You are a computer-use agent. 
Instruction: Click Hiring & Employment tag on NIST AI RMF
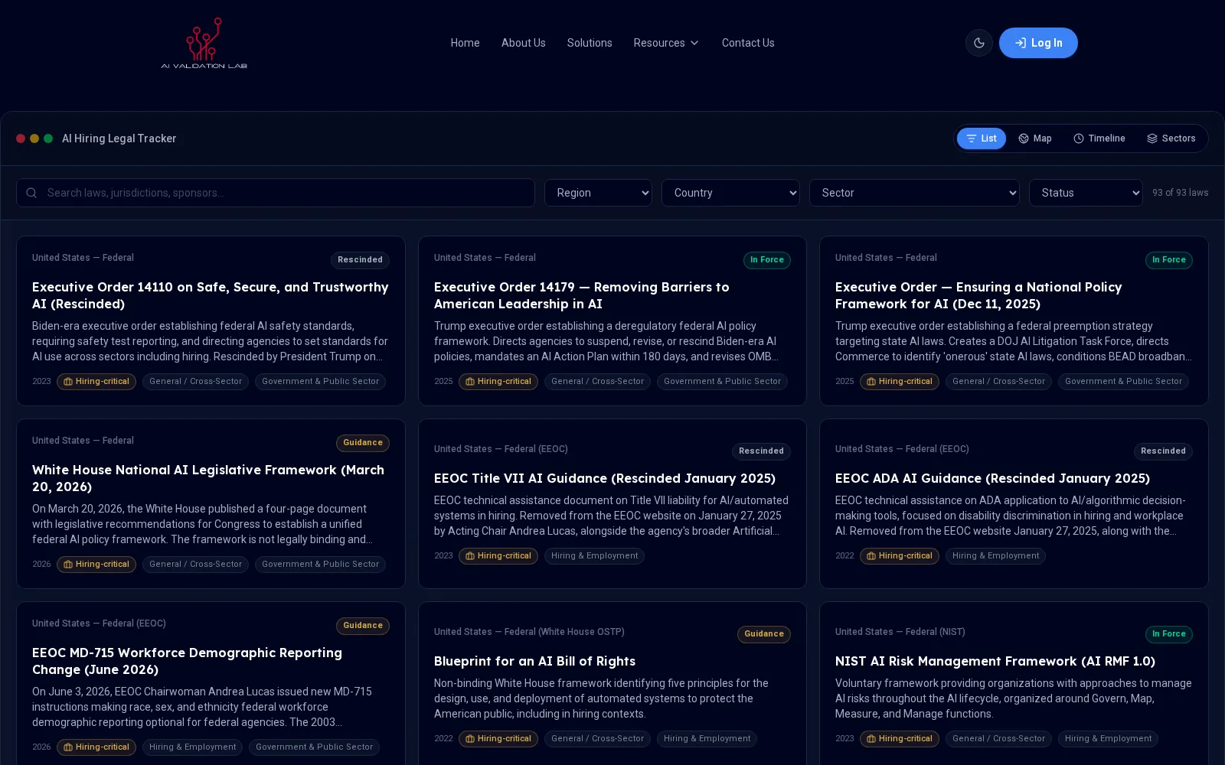[x=1108, y=739]
